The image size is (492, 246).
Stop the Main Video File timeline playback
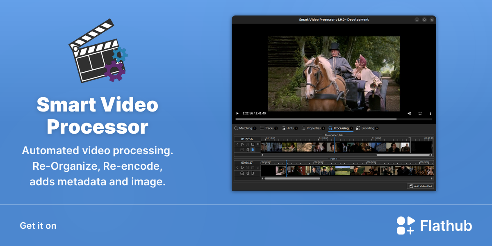pos(253,144)
